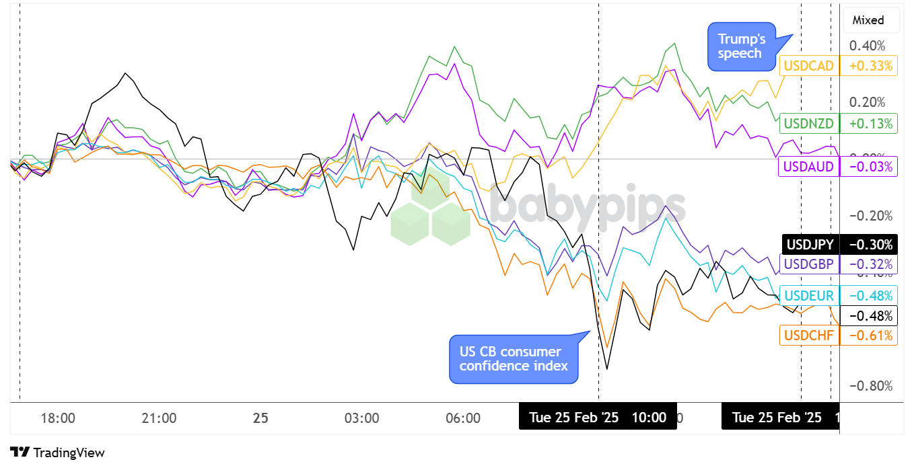Select the black USDJPY series label
The width and height of the screenshot is (914, 470).
[810, 244]
